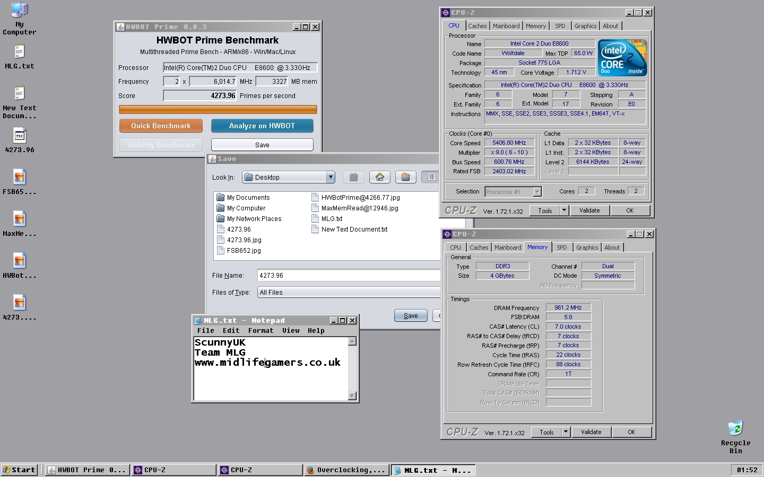Screen dimensions: 764x477
Task: Click Save button in the Save dialog
Action: pyautogui.click(x=411, y=315)
